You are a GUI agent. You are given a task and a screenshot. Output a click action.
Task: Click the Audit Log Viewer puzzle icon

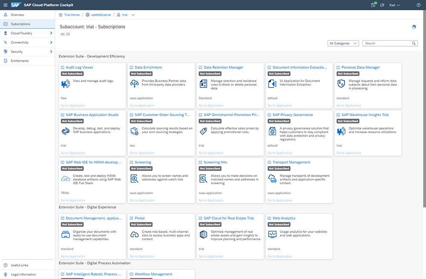click(66, 84)
